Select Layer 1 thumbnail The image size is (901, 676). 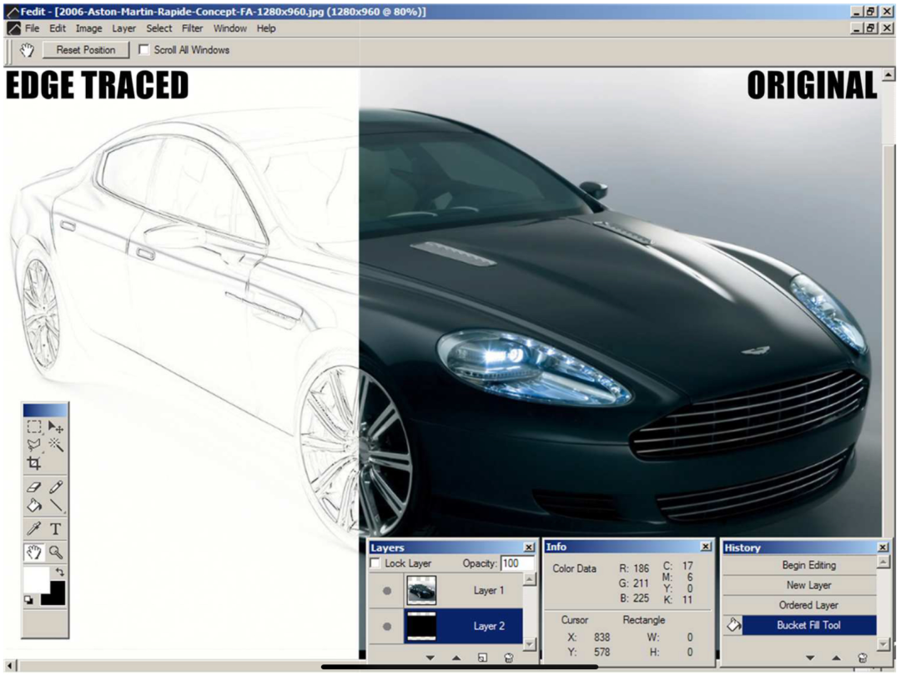coord(421,590)
